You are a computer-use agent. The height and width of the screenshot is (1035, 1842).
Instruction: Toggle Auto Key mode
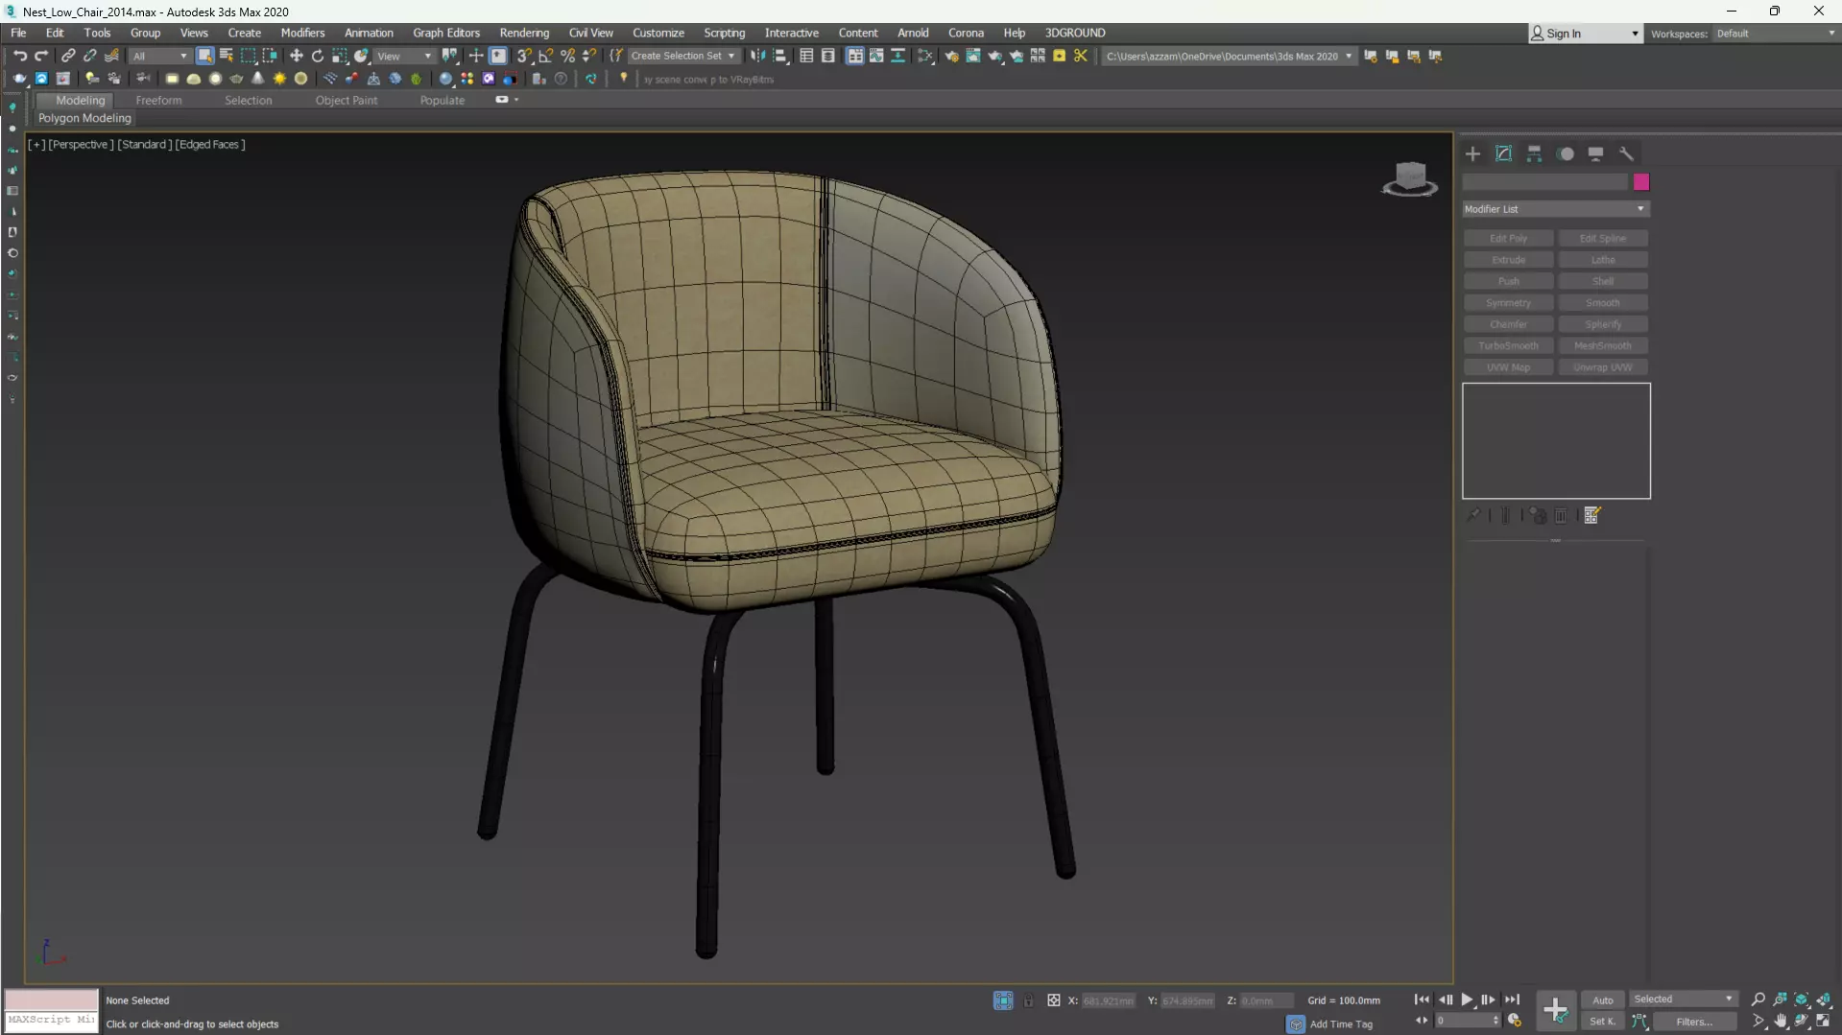click(1603, 1000)
